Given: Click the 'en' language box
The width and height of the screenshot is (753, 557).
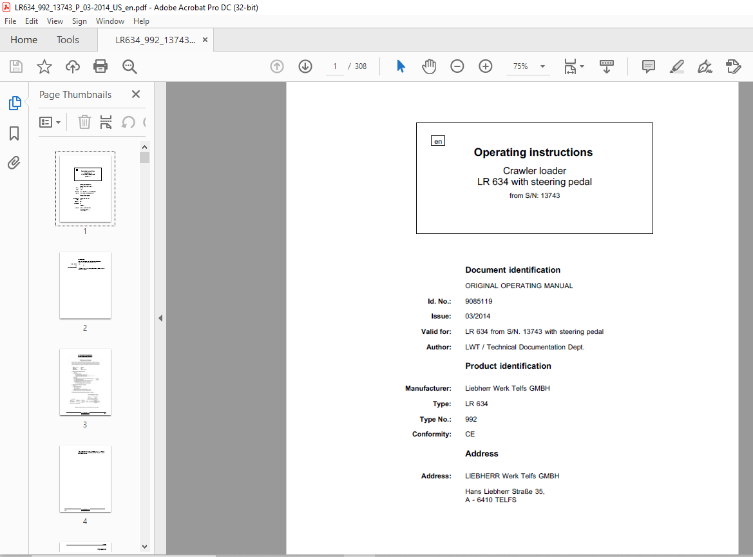Looking at the screenshot, I should (x=438, y=141).
